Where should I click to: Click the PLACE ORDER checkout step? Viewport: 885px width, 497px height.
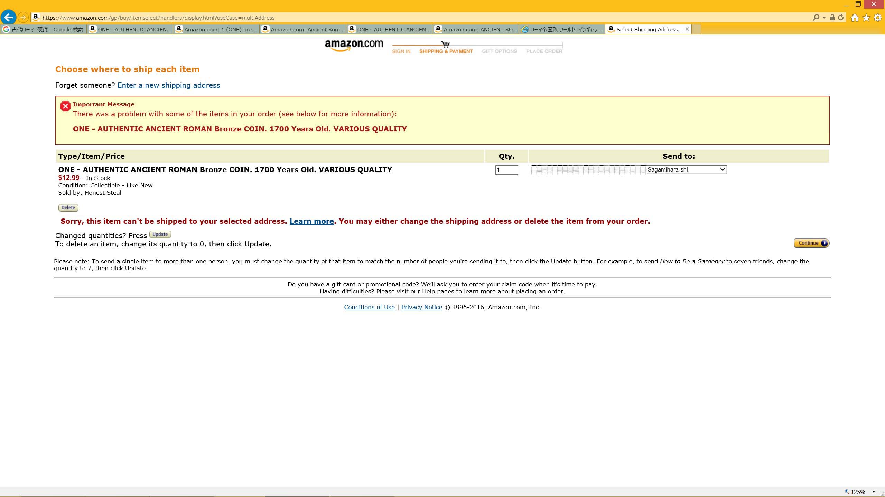click(x=544, y=51)
